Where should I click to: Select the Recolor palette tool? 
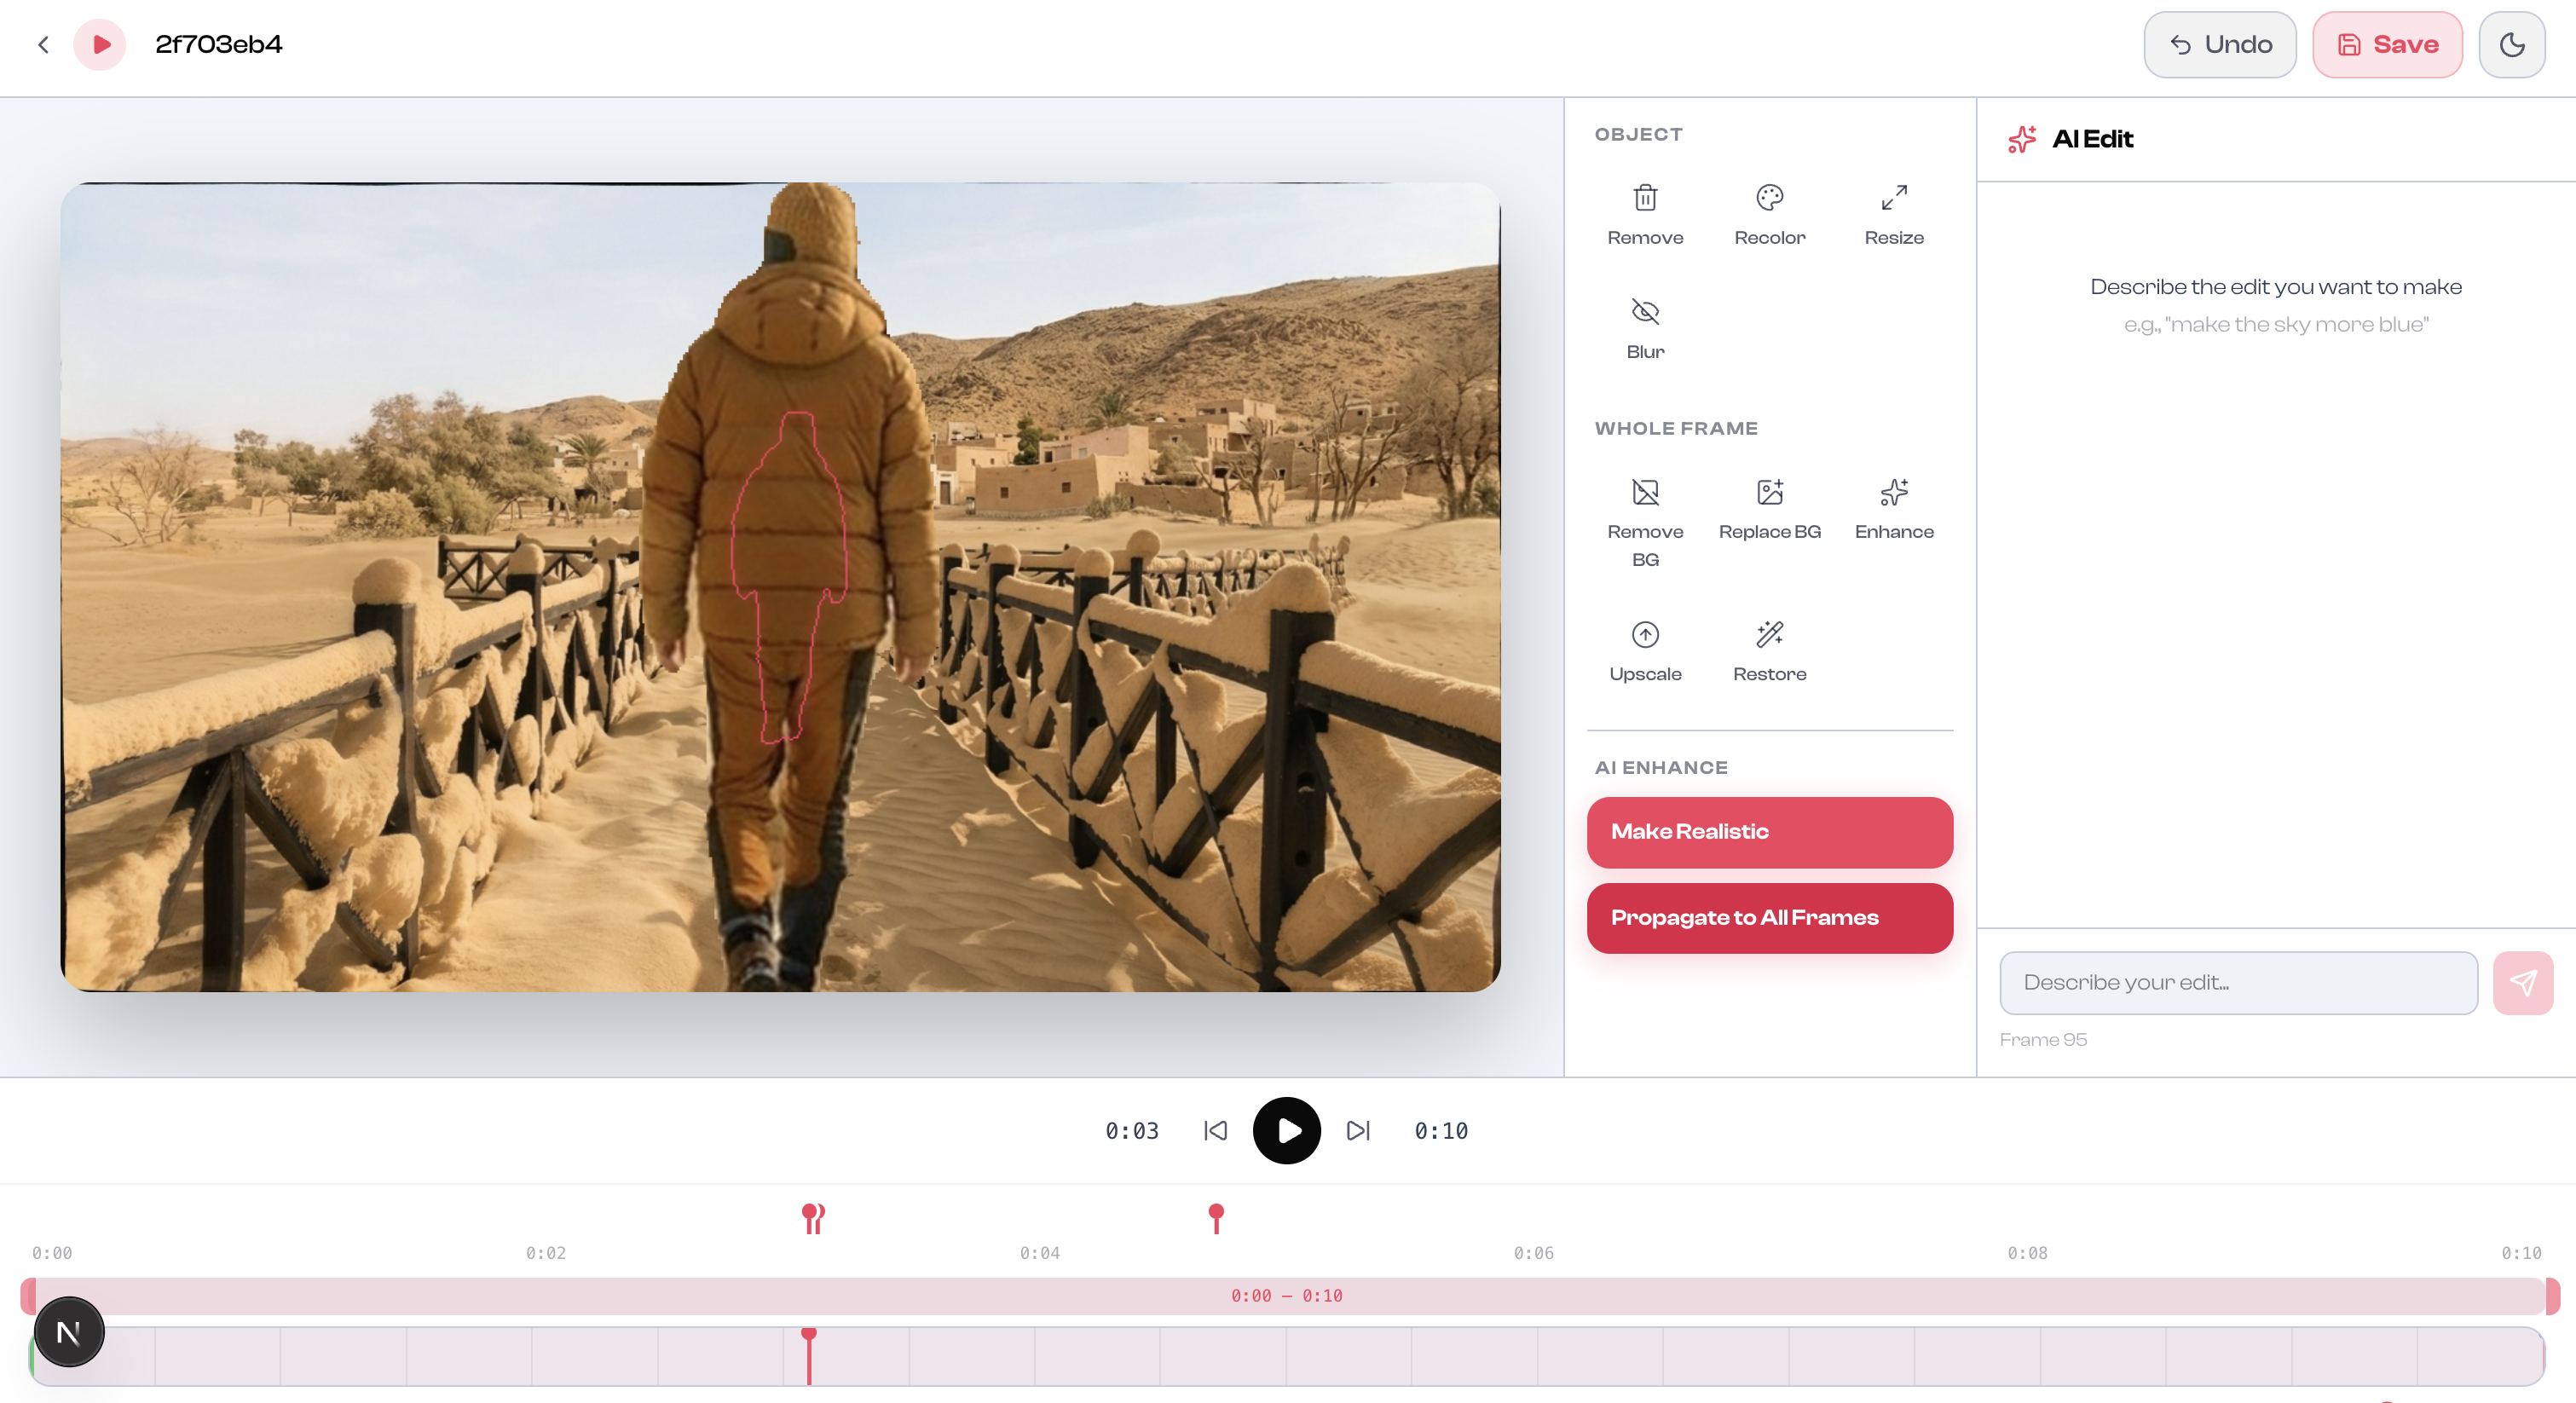coord(1769,198)
